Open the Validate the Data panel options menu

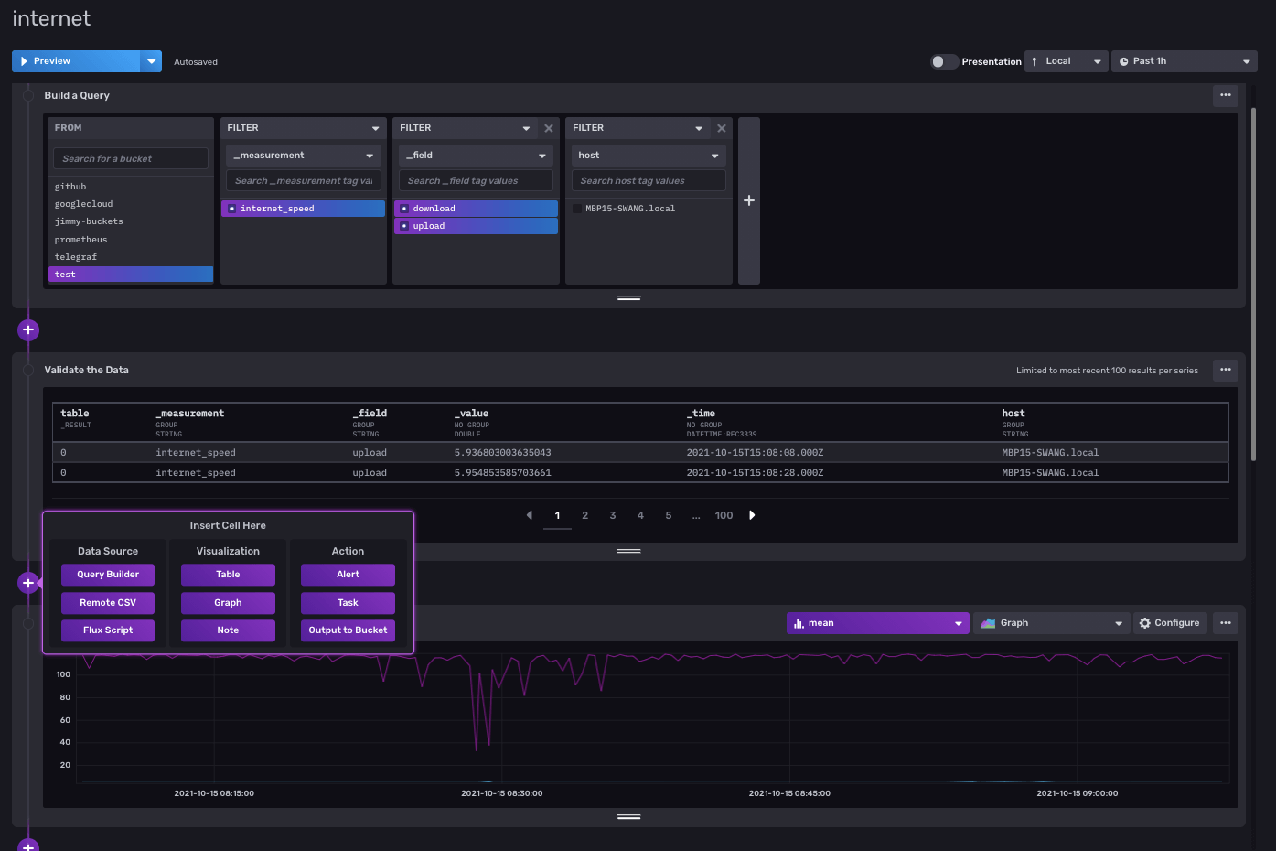click(x=1225, y=370)
